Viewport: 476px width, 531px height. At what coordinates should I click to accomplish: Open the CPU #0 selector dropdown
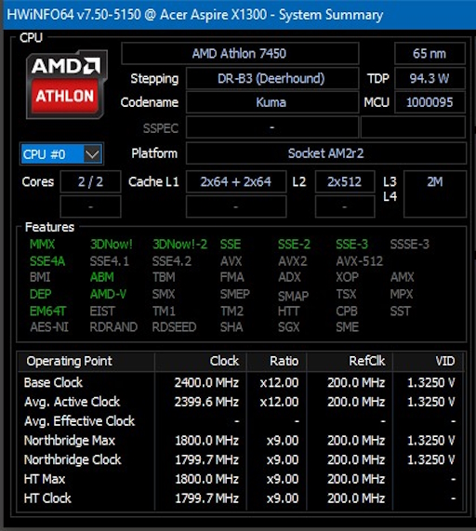tap(61, 154)
